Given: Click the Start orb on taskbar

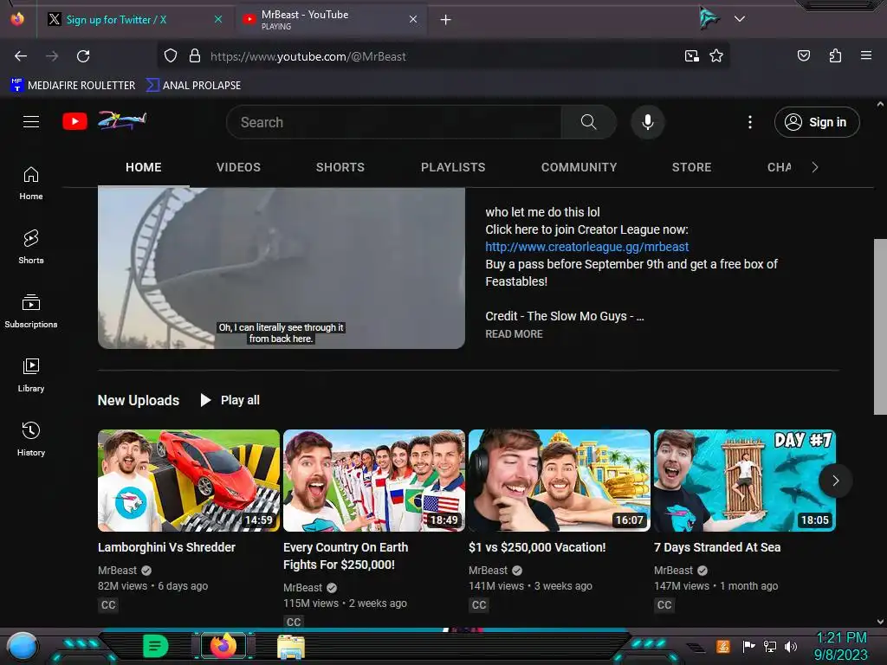Looking at the screenshot, I should pyautogui.click(x=22, y=646).
